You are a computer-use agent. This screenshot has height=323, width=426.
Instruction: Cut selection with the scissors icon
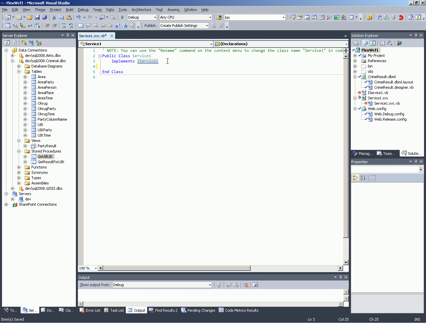click(x=54, y=17)
